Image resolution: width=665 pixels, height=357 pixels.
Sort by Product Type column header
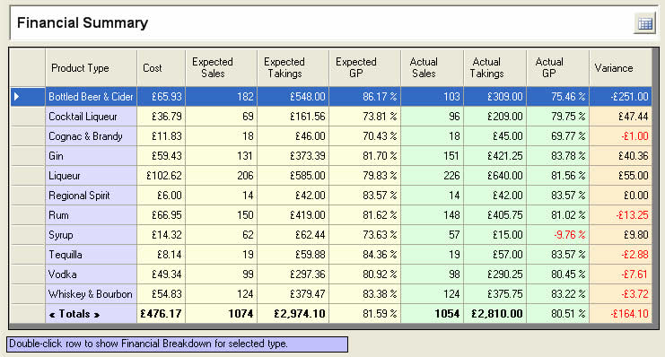(92, 68)
